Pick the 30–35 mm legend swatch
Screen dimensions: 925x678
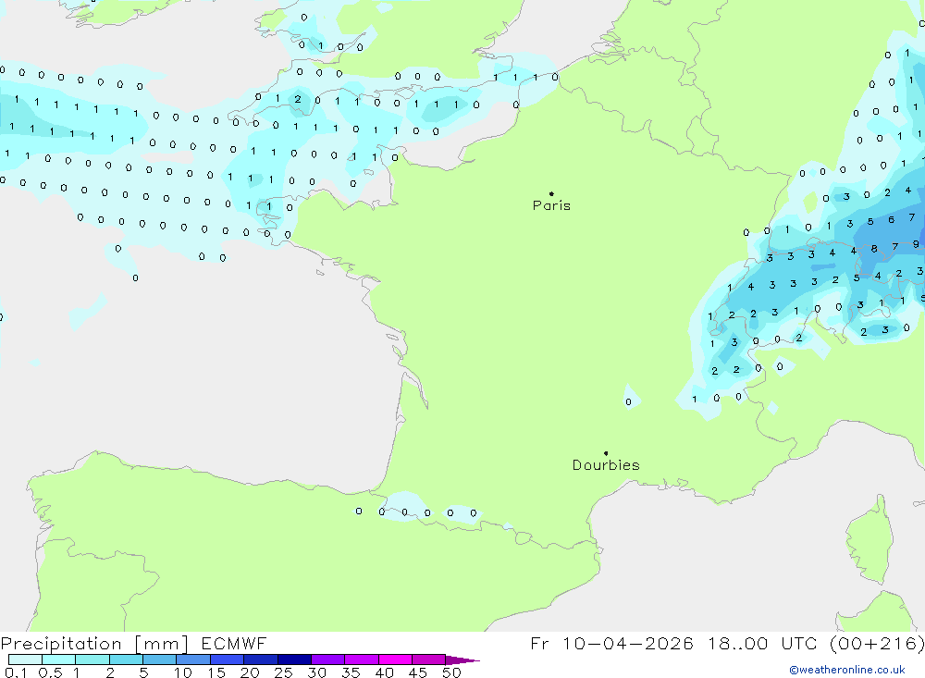pos(328,660)
